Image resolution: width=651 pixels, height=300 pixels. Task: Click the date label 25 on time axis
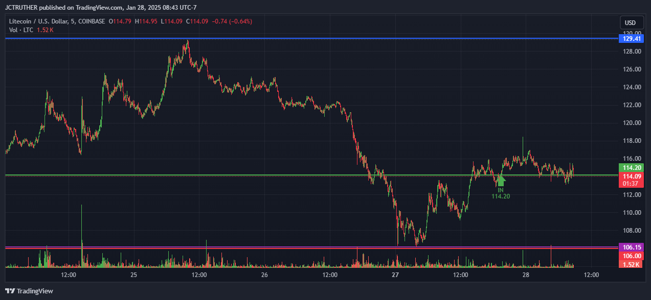tap(133, 275)
